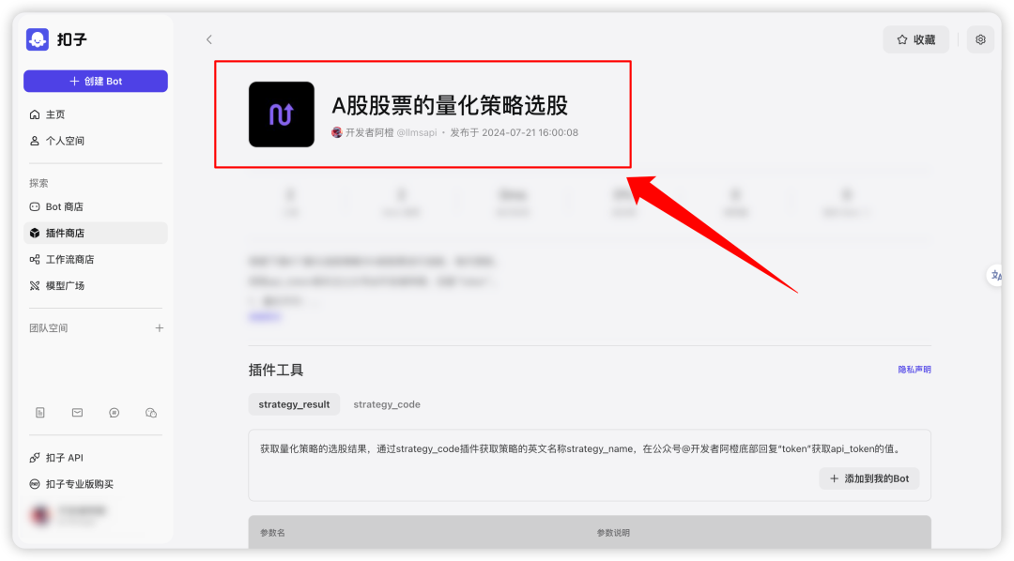
Task: Click the user avatar at sidebar bottom
Action: click(x=40, y=514)
